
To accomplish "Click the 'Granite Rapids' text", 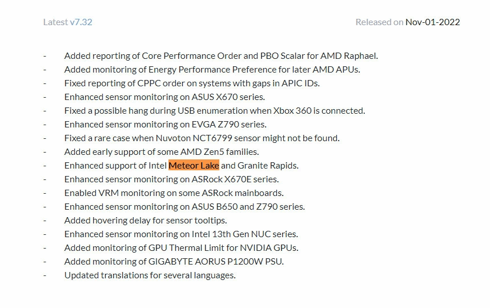I will 268,165.
